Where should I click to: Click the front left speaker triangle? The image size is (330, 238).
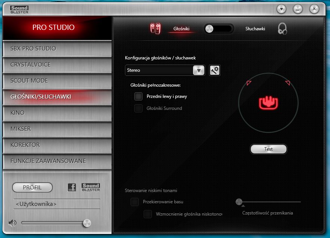(x=249, y=83)
